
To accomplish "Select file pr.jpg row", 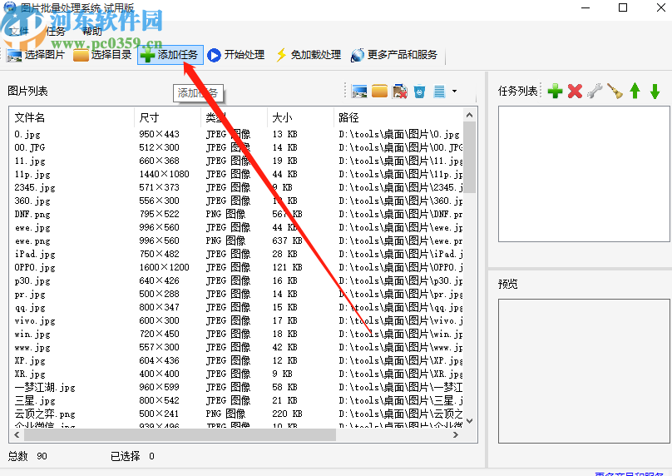I will click(236, 294).
